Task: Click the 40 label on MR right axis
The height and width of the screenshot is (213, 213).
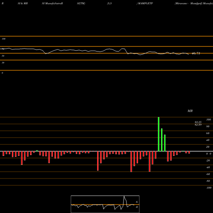Action: 208,140
